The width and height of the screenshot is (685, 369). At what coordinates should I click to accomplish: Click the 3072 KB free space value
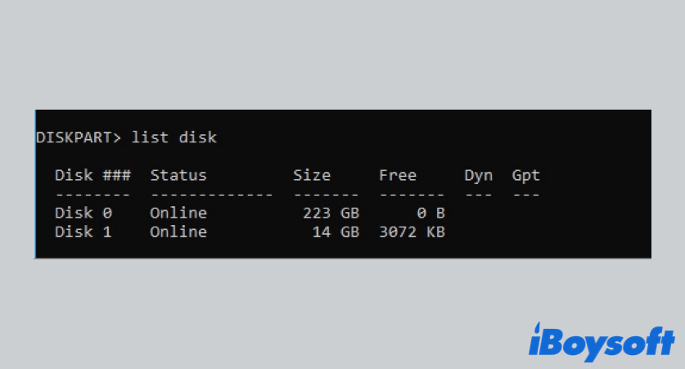click(x=412, y=232)
